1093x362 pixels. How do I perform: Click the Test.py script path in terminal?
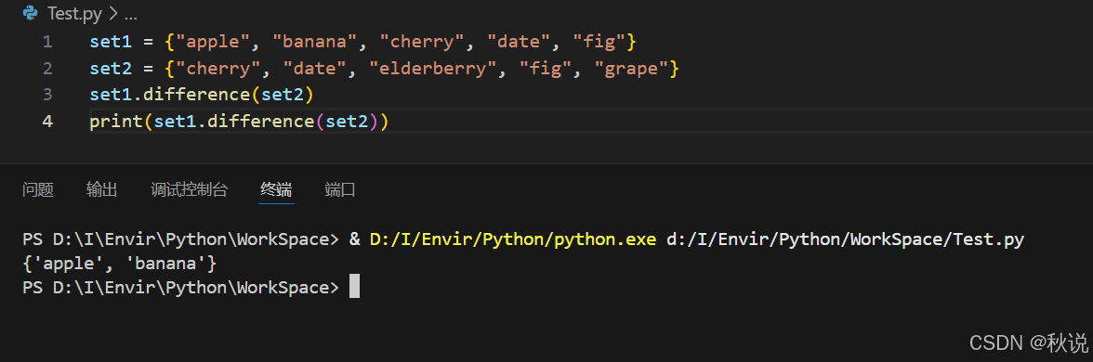point(846,239)
